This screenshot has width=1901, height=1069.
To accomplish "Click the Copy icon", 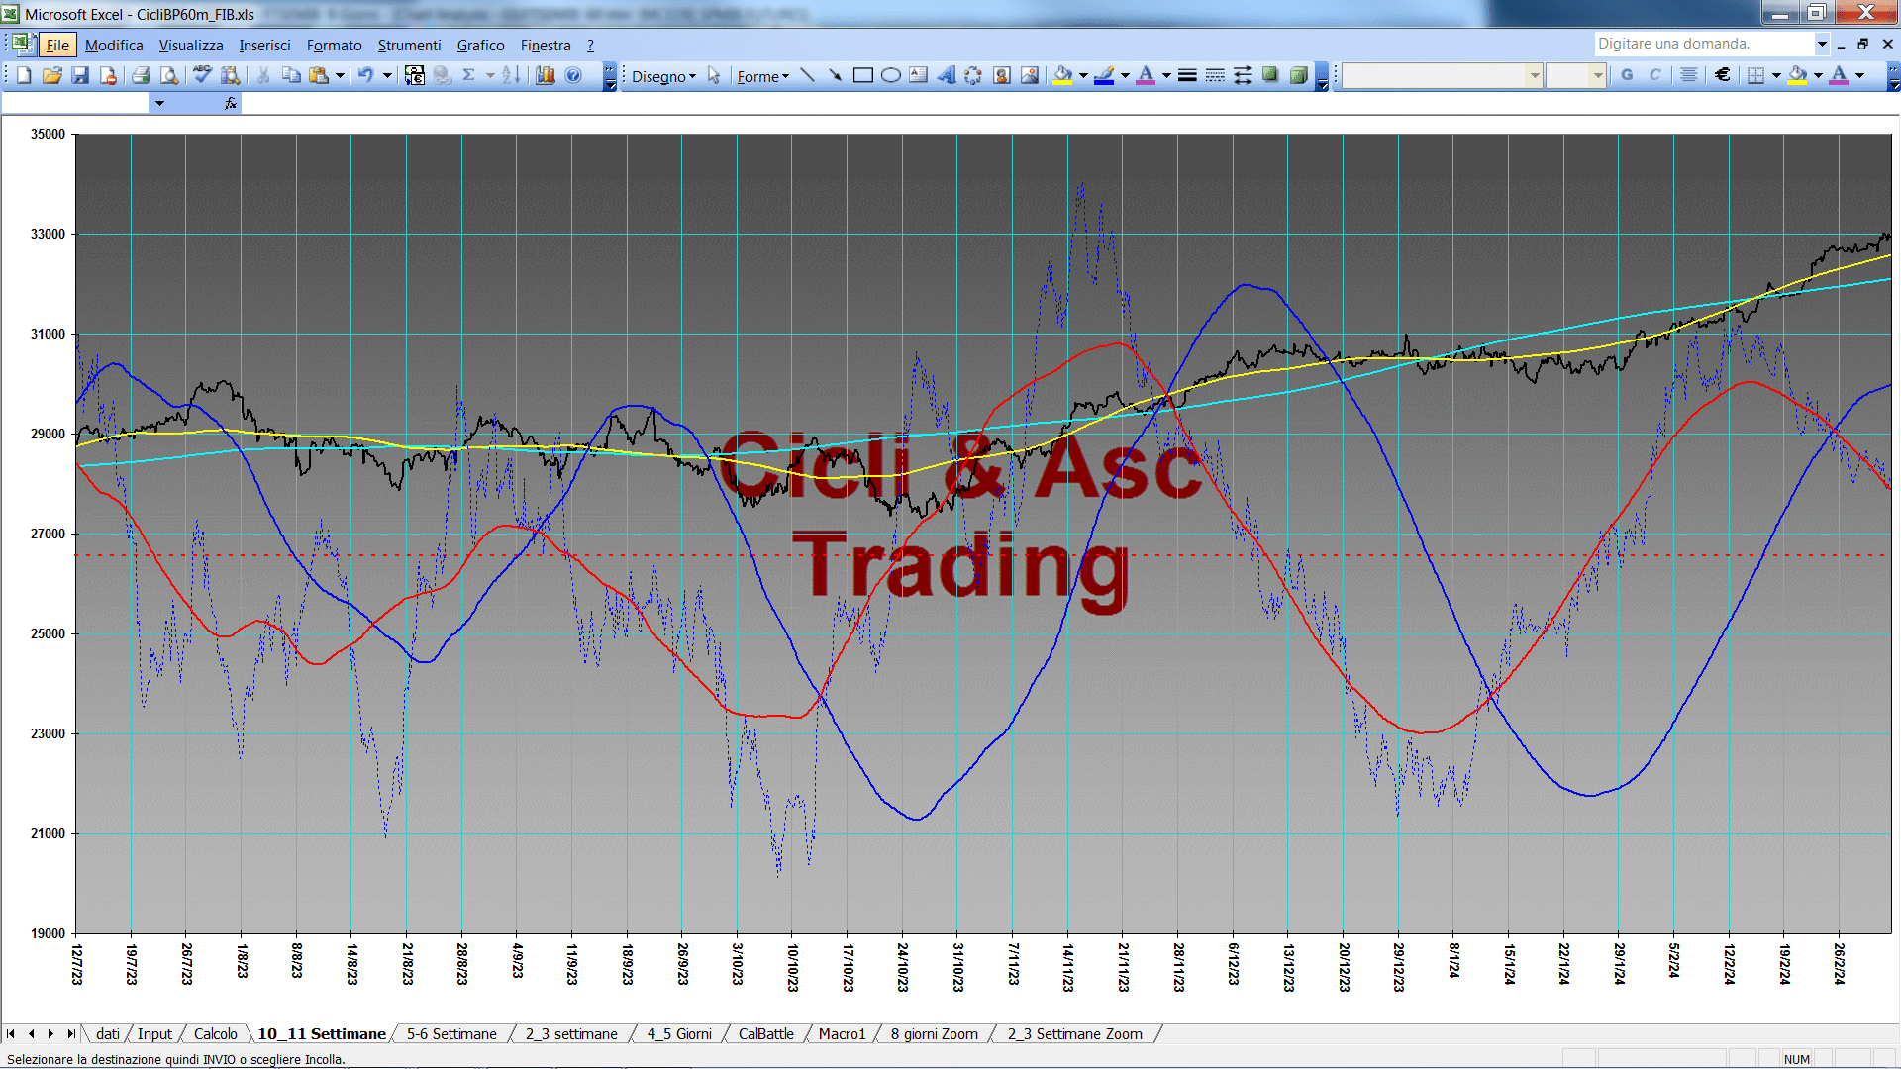I will pyautogui.click(x=291, y=75).
